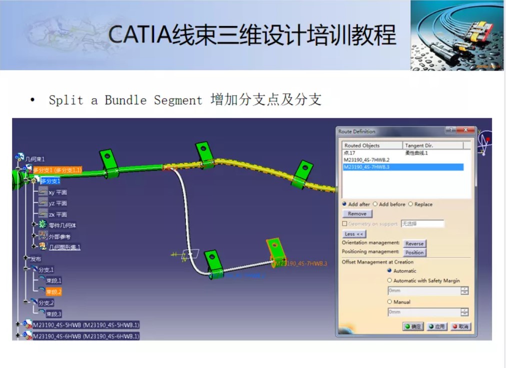The image size is (506, 368).
Task: Click the Reverse orientation button
Action: 414,244
